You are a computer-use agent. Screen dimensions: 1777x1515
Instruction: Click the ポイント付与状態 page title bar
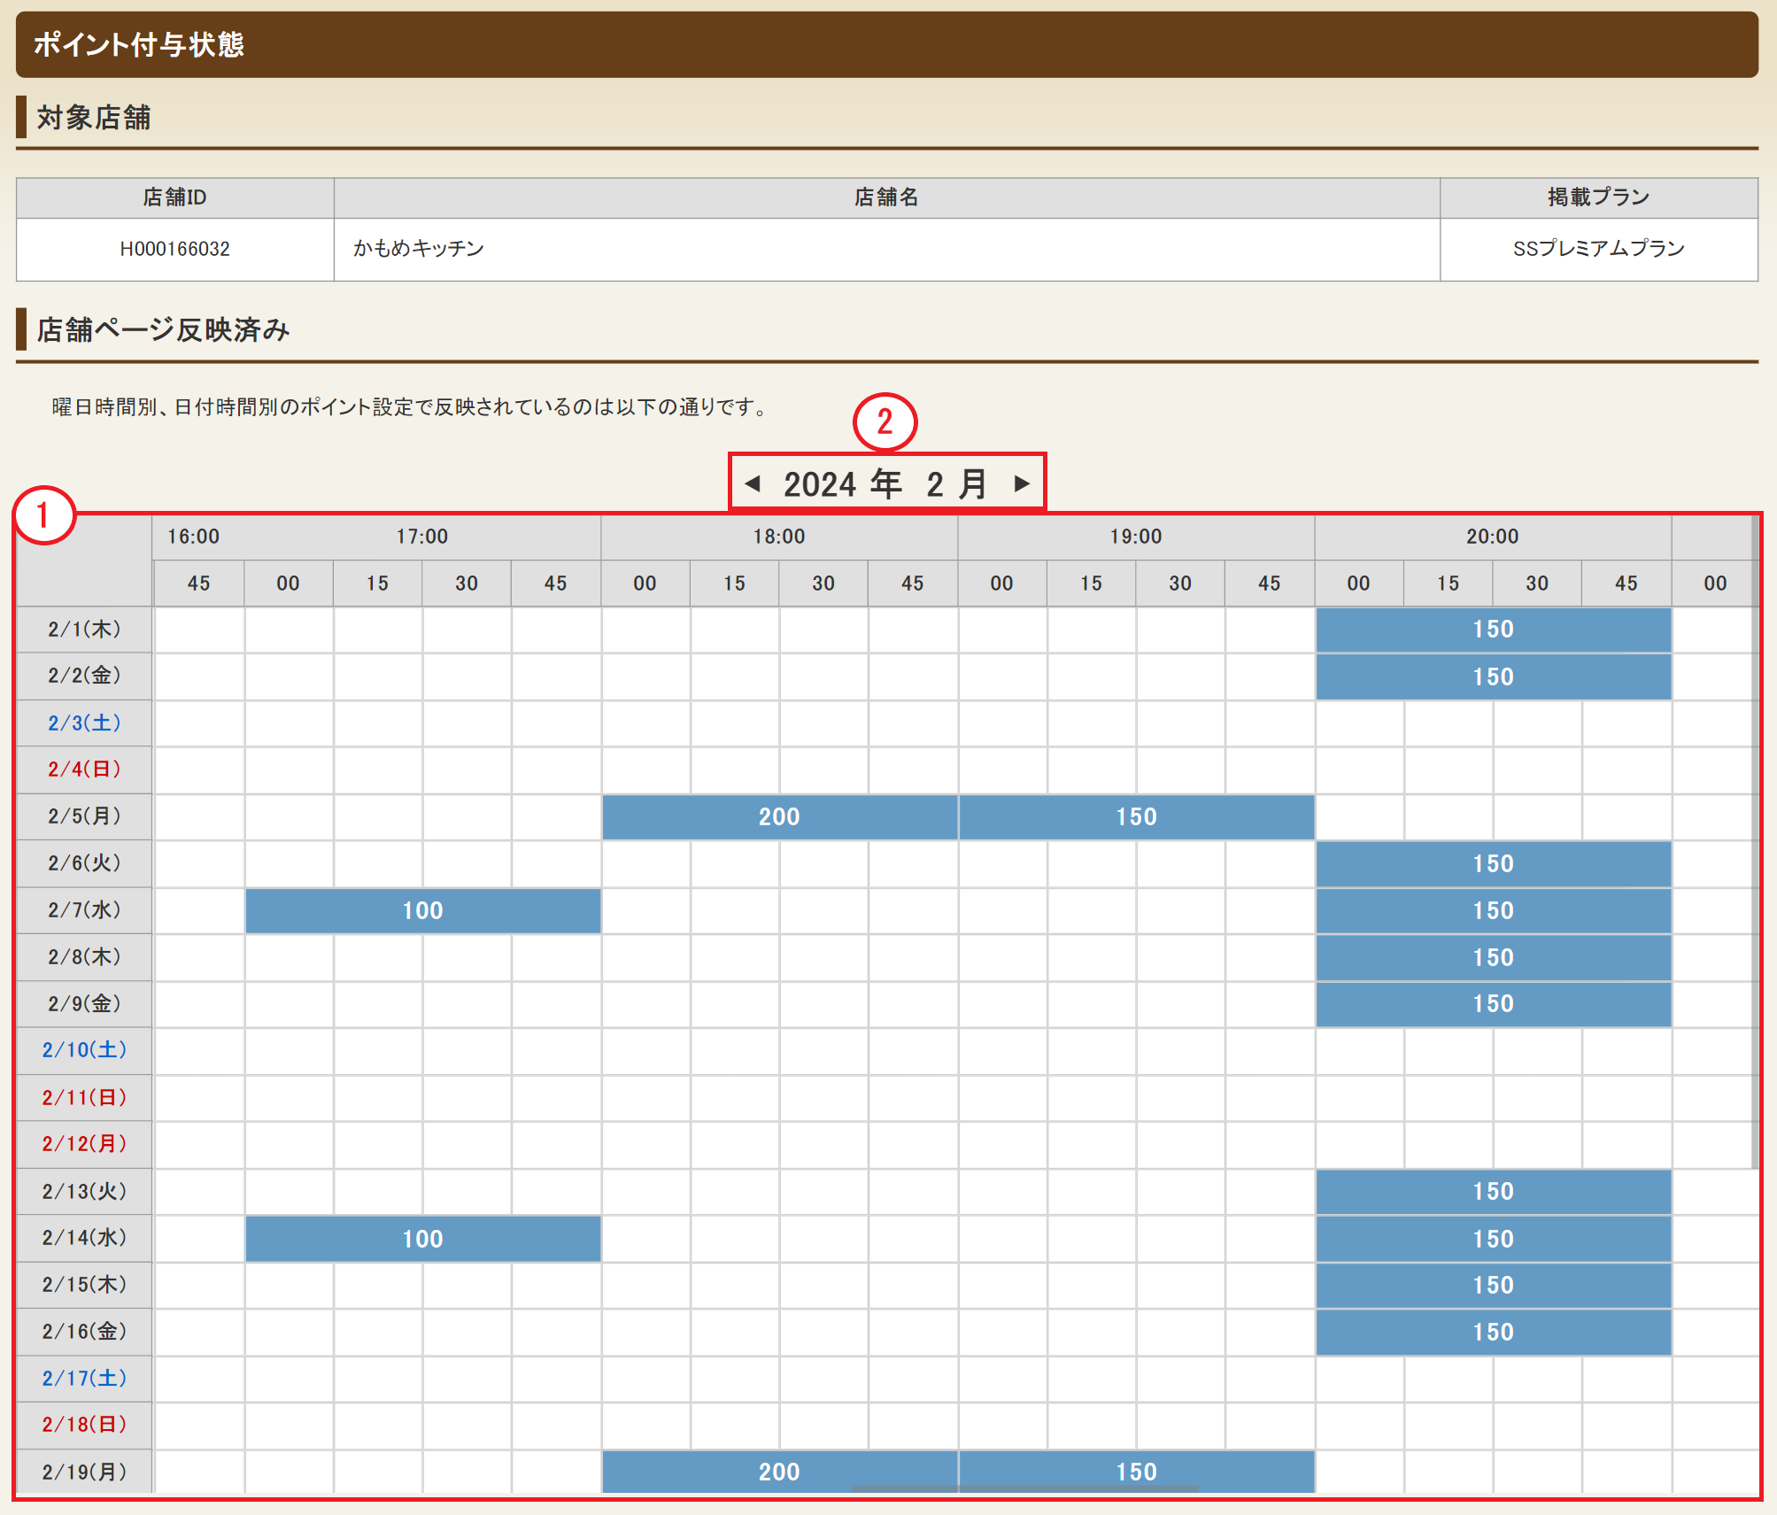pyautogui.click(x=887, y=44)
